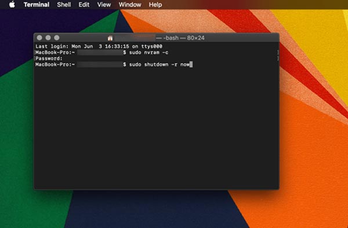Screen dimensions: 348x228
Task: Close the Terminal window
Action: coord(39,38)
